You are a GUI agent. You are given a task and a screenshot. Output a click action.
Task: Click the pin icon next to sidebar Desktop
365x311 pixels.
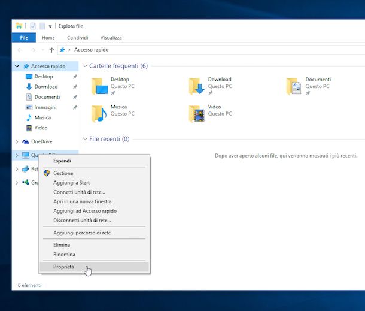coord(75,77)
